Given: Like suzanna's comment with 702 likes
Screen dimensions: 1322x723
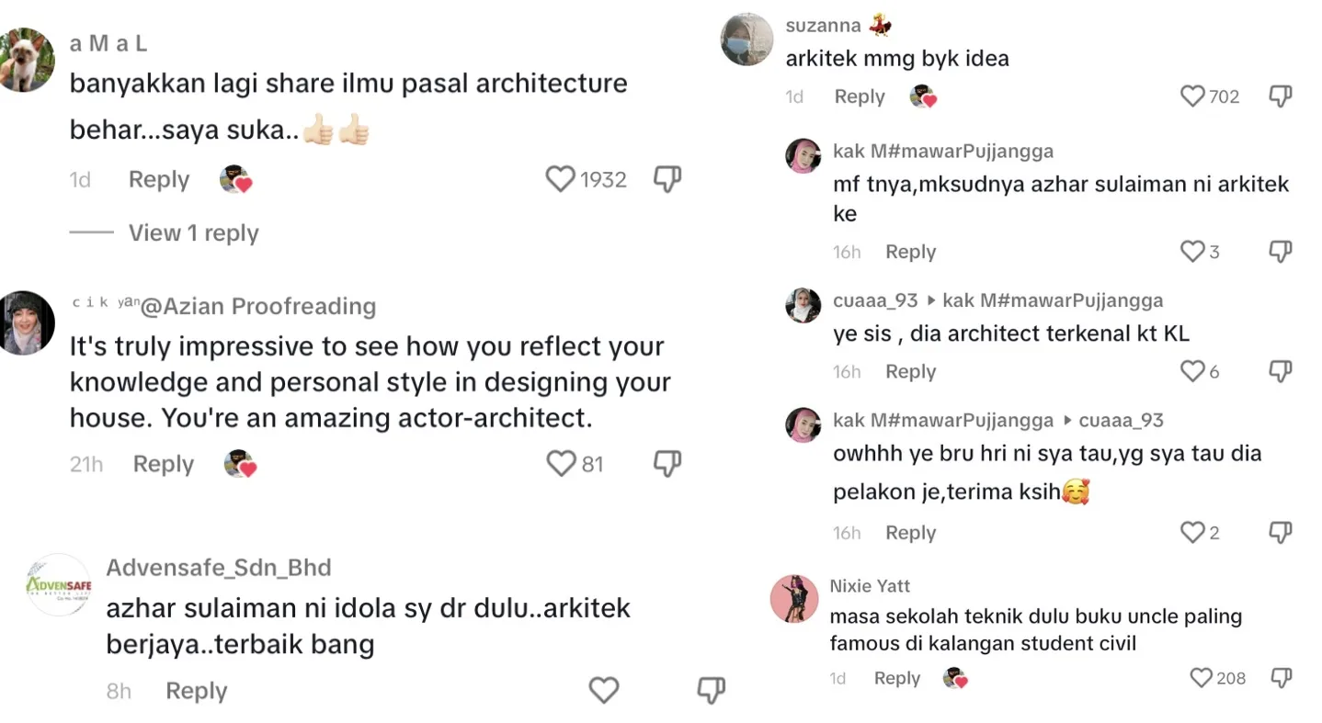Looking at the screenshot, I should pos(1192,96).
